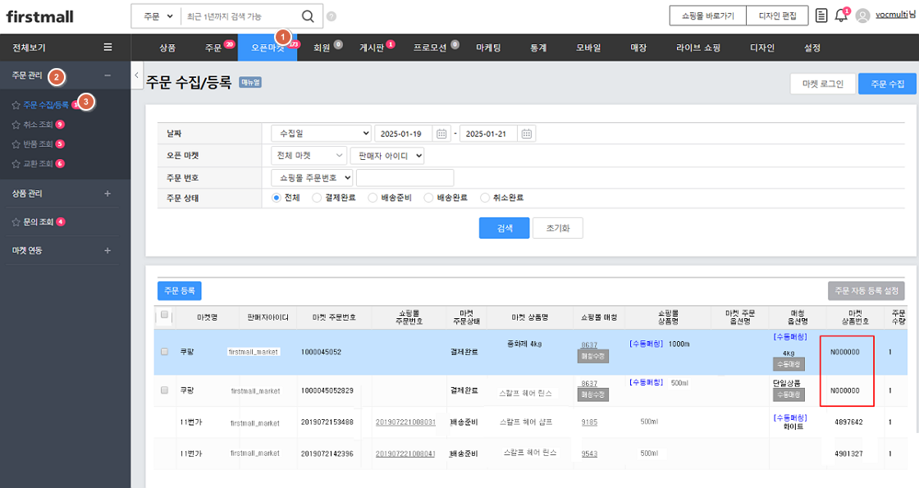919x488 pixels.
Task: Open the document list icon in header
Action: [821, 16]
